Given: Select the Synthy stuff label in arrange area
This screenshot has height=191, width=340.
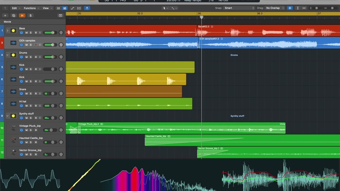Looking at the screenshot, I should 237,116.
